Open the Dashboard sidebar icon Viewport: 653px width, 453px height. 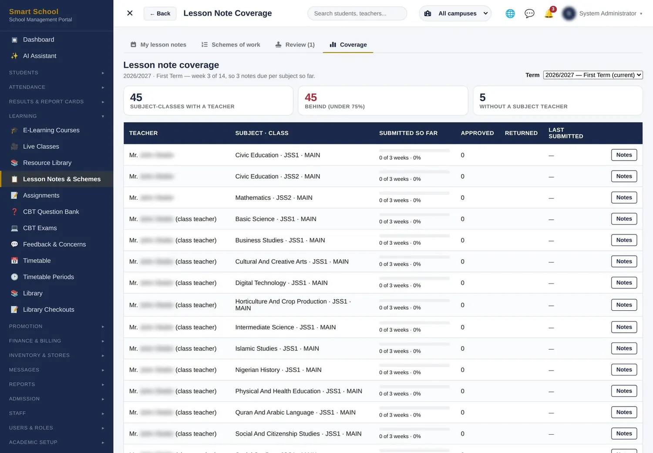(14, 40)
